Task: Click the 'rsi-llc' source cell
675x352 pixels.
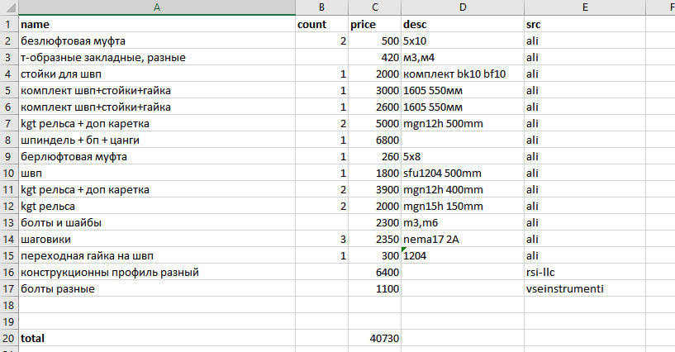Action: click(585, 273)
